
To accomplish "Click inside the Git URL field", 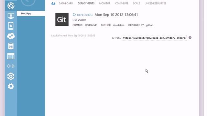I will 154,38.
